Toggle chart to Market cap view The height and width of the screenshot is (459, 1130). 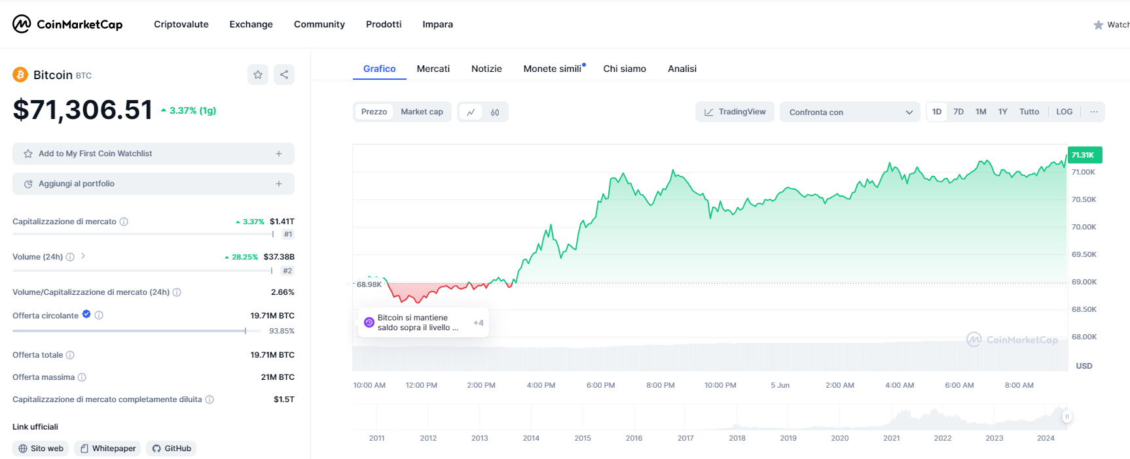tap(422, 112)
